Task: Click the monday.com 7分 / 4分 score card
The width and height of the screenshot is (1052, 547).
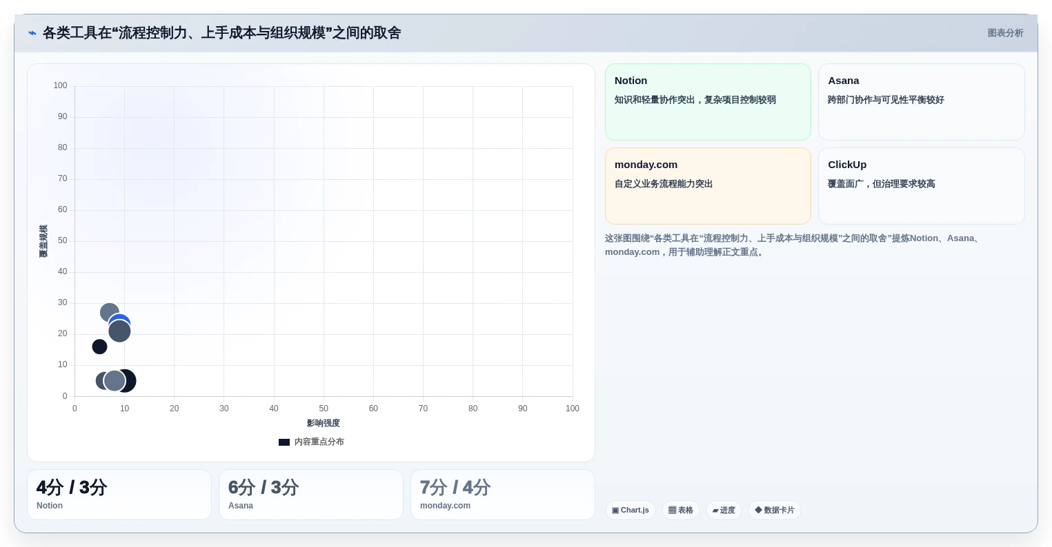Action: click(503, 495)
